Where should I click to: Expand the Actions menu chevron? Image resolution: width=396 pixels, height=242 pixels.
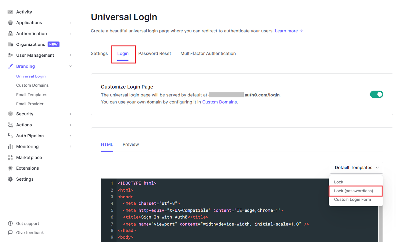(70, 125)
